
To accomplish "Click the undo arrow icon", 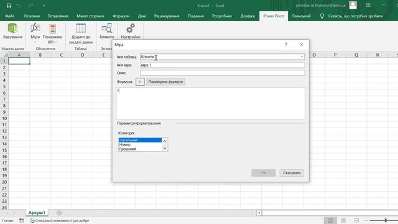I will 19,6.
